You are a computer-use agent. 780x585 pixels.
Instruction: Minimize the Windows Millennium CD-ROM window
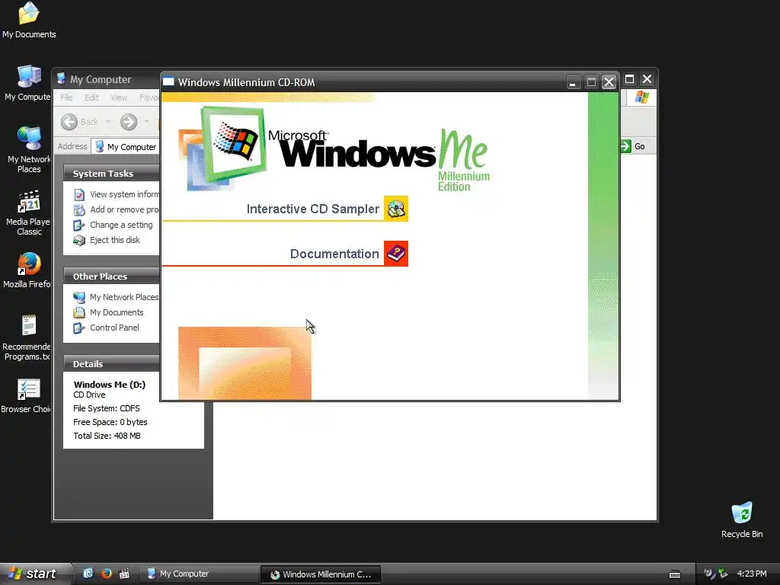(x=573, y=82)
